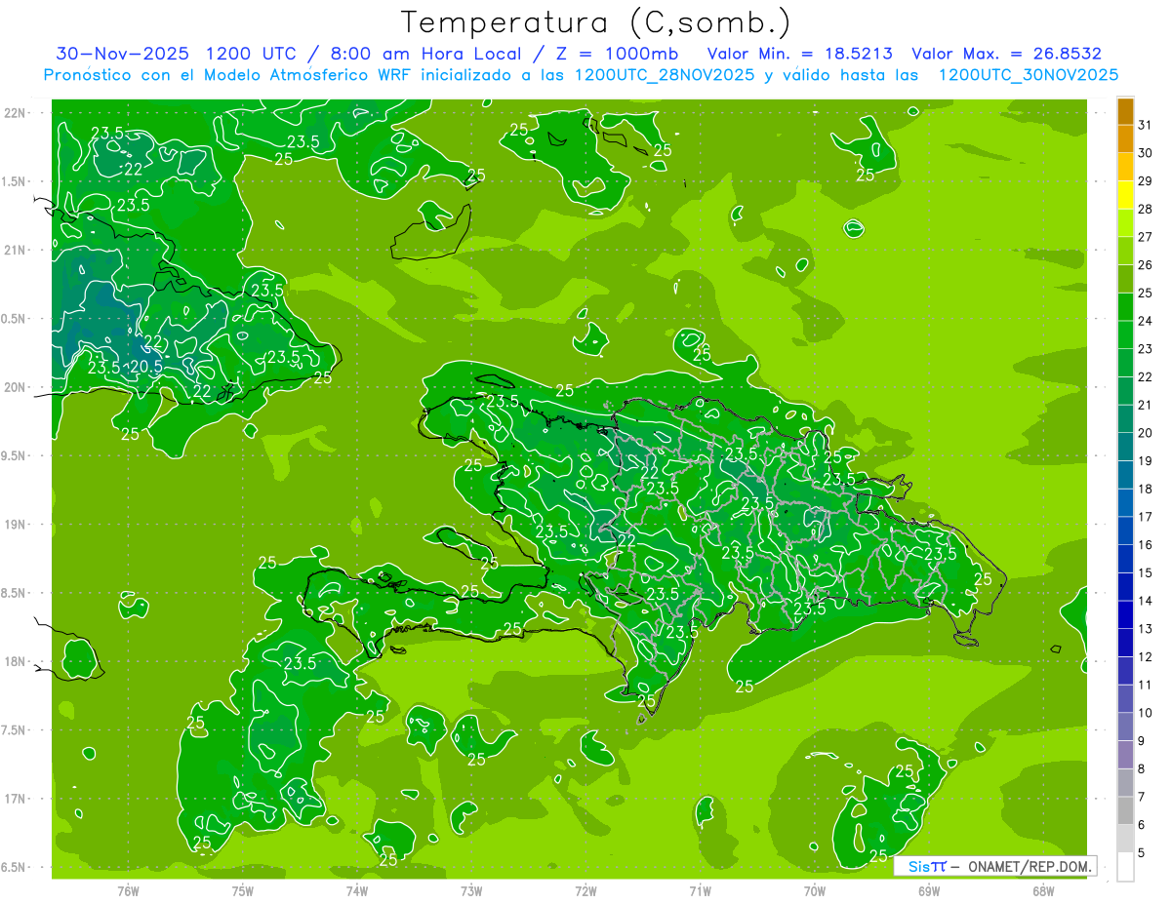Click the color bar value "31"

pos(1146,125)
